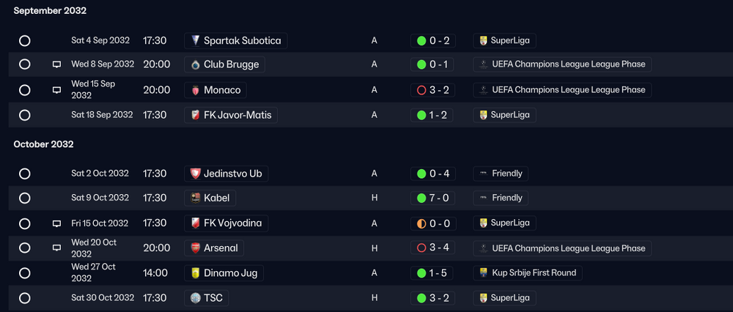Viewport: 733px width, 312px height.
Task: Select the radio circle for TSC fixture
Action: click(x=25, y=298)
